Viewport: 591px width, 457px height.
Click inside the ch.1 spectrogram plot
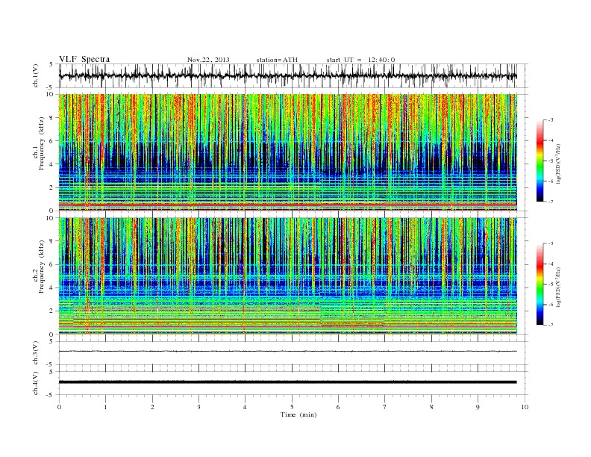288,152
